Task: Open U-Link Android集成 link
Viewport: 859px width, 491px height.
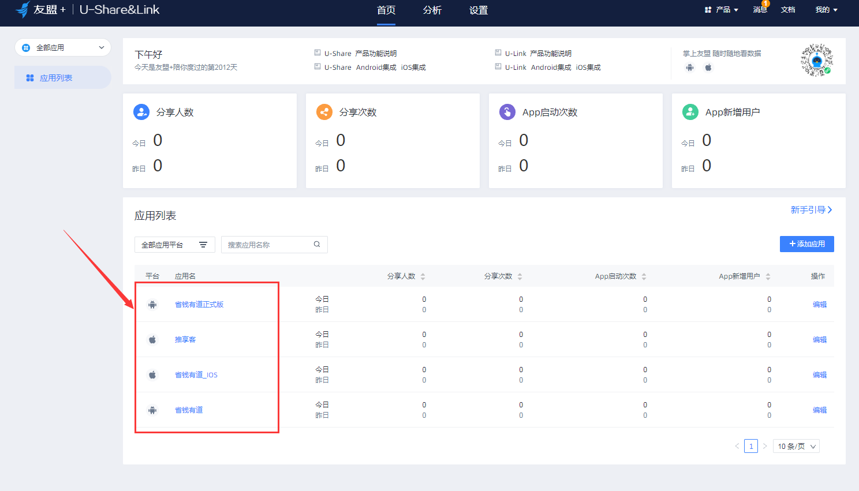Action: pos(551,68)
